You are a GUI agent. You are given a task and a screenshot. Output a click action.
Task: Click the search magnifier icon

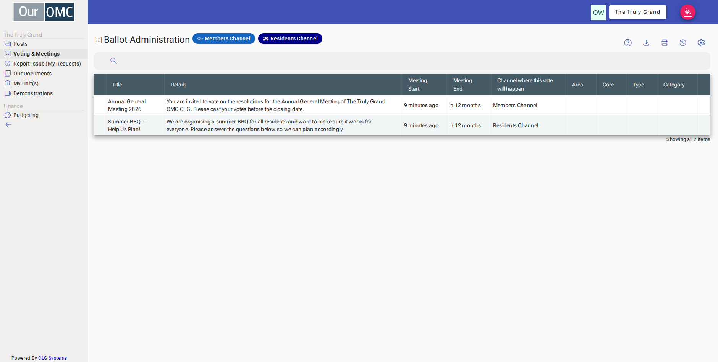(114, 61)
